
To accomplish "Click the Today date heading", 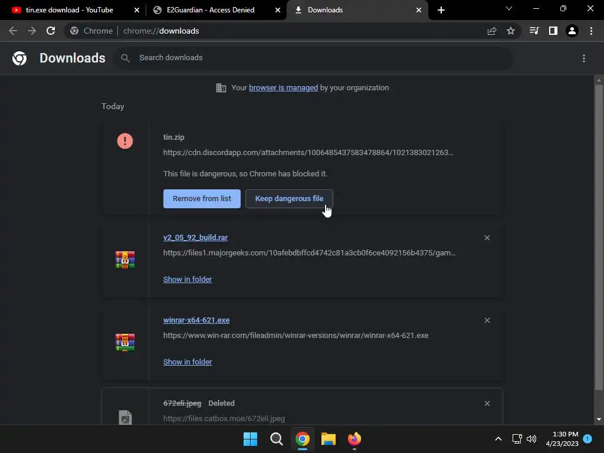I will (113, 106).
